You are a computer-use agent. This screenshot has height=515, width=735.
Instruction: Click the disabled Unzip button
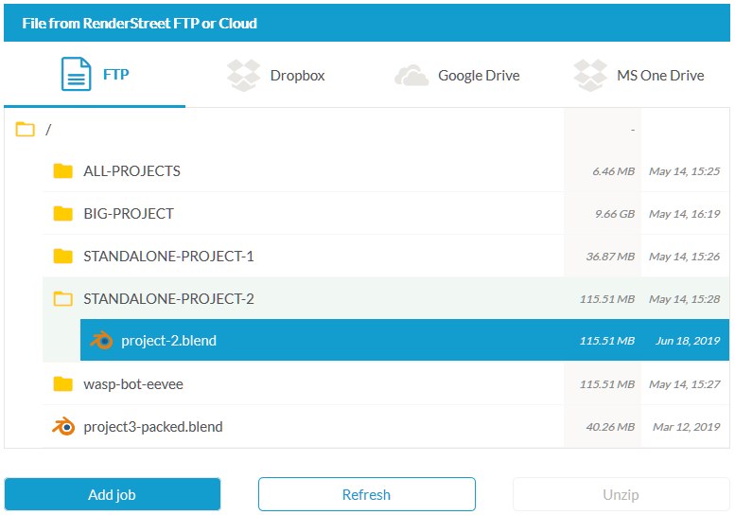pyautogui.click(x=621, y=494)
